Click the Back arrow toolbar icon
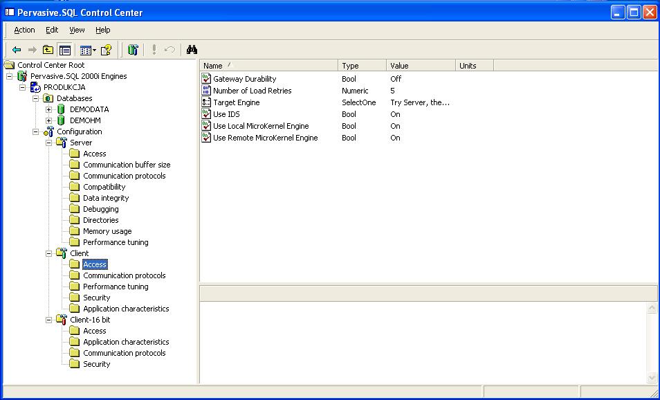This screenshot has height=400, width=660. (17, 50)
